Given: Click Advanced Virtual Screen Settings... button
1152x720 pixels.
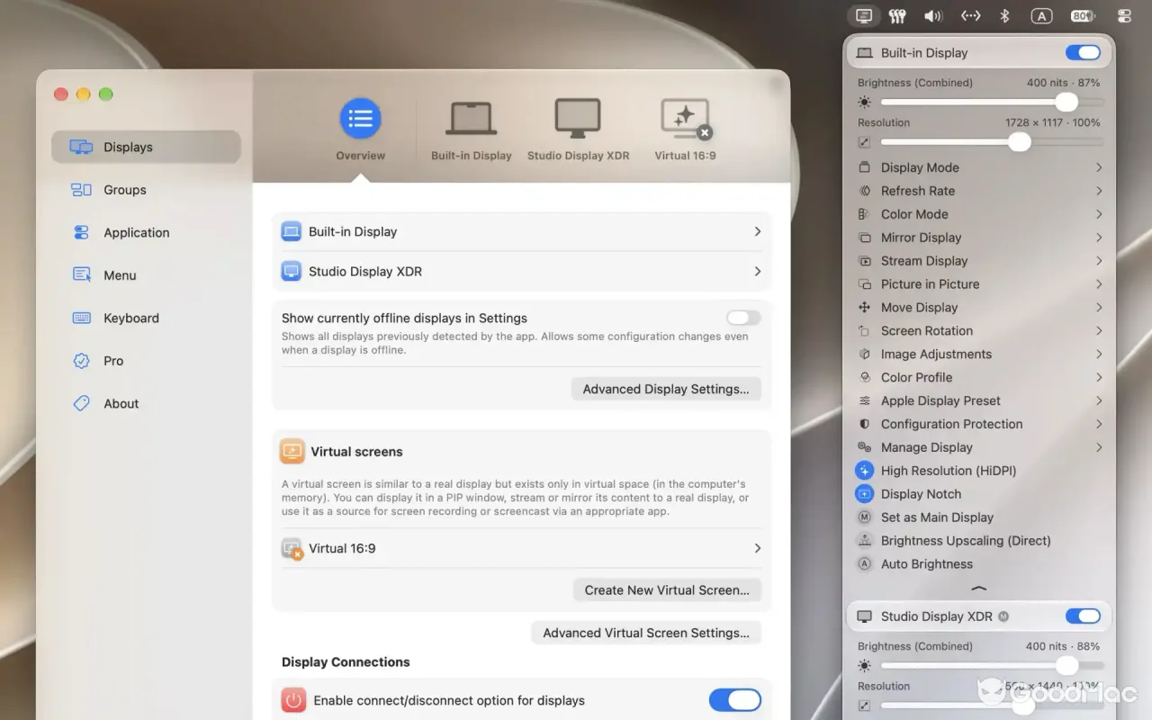Looking at the screenshot, I should pos(646,633).
